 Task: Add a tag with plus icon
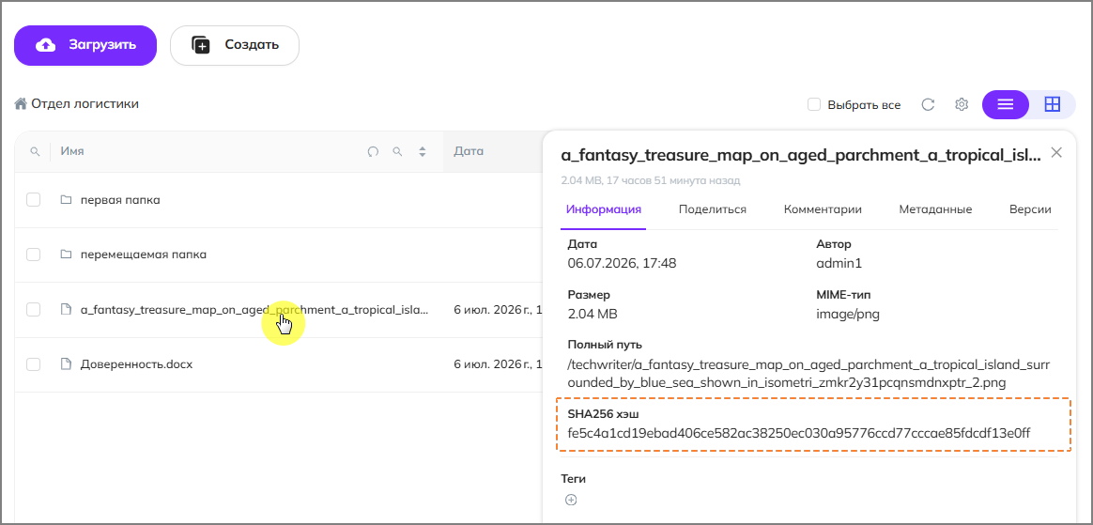tap(571, 500)
